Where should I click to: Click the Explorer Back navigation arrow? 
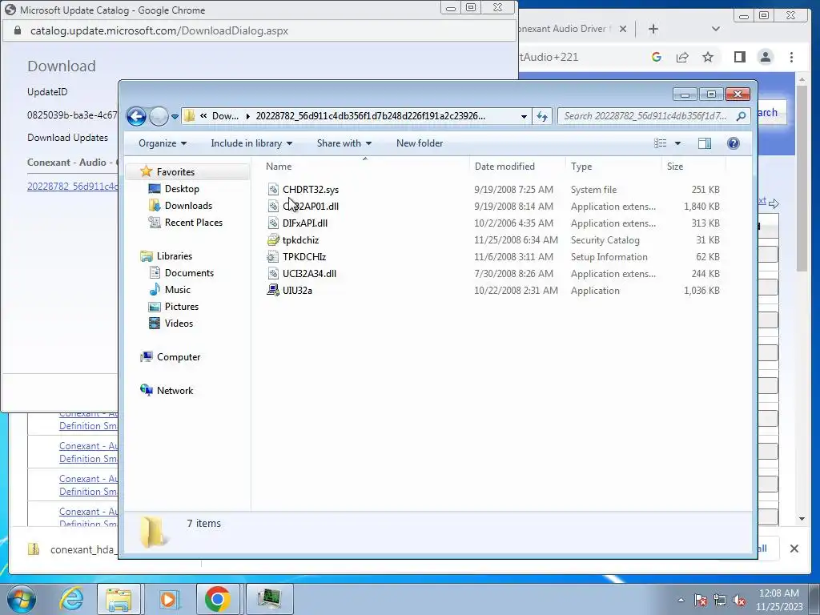(x=136, y=116)
